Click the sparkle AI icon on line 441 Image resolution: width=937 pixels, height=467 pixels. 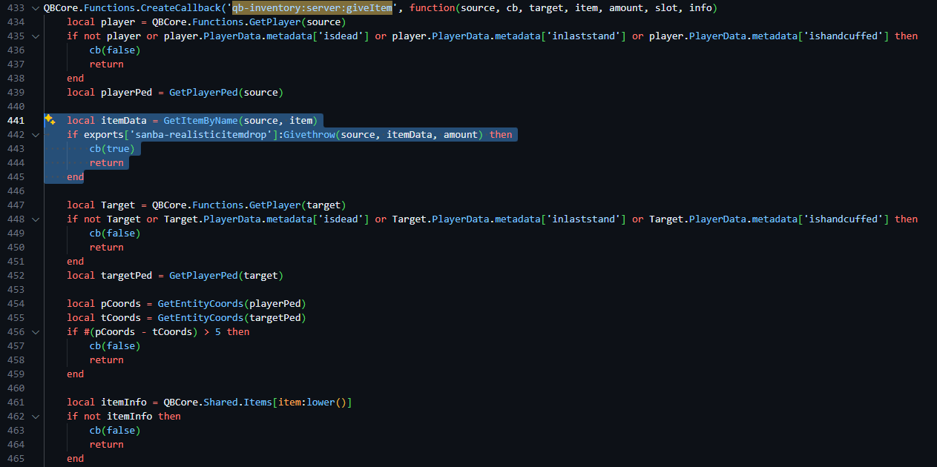click(x=50, y=120)
